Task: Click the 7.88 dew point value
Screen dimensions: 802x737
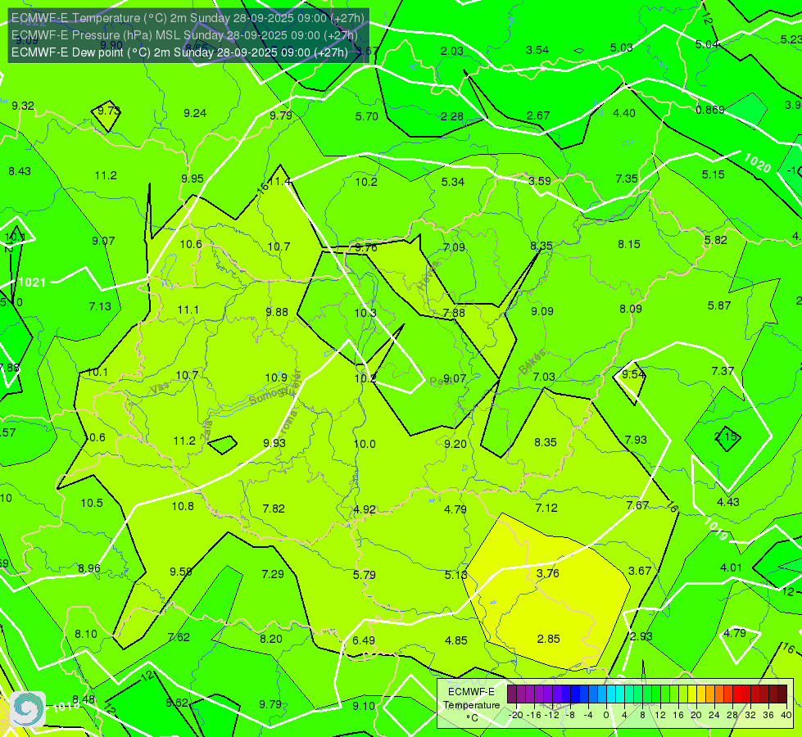Action: coord(454,313)
